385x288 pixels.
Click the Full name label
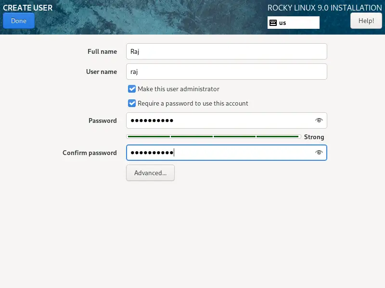pyautogui.click(x=102, y=51)
